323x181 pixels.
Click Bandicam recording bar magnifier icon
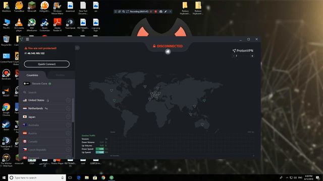(123, 12)
